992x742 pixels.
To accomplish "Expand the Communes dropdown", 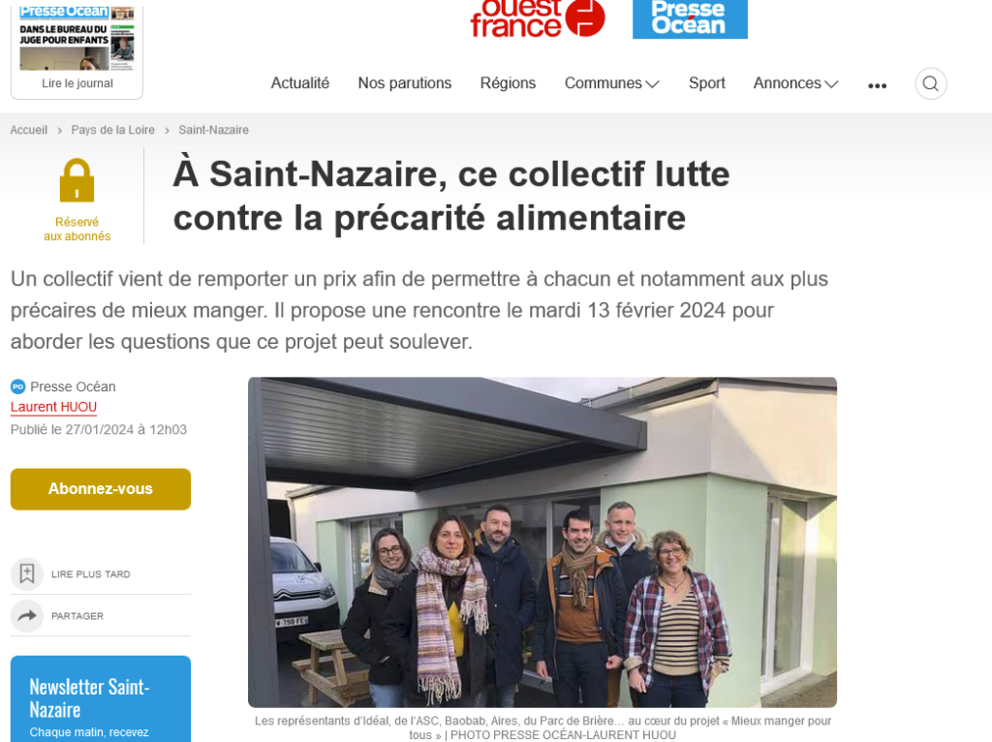I will pyautogui.click(x=612, y=83).
